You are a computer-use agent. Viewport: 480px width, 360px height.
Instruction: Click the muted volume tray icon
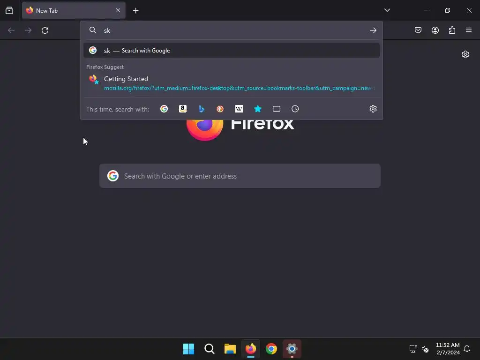tap(425, 349)
